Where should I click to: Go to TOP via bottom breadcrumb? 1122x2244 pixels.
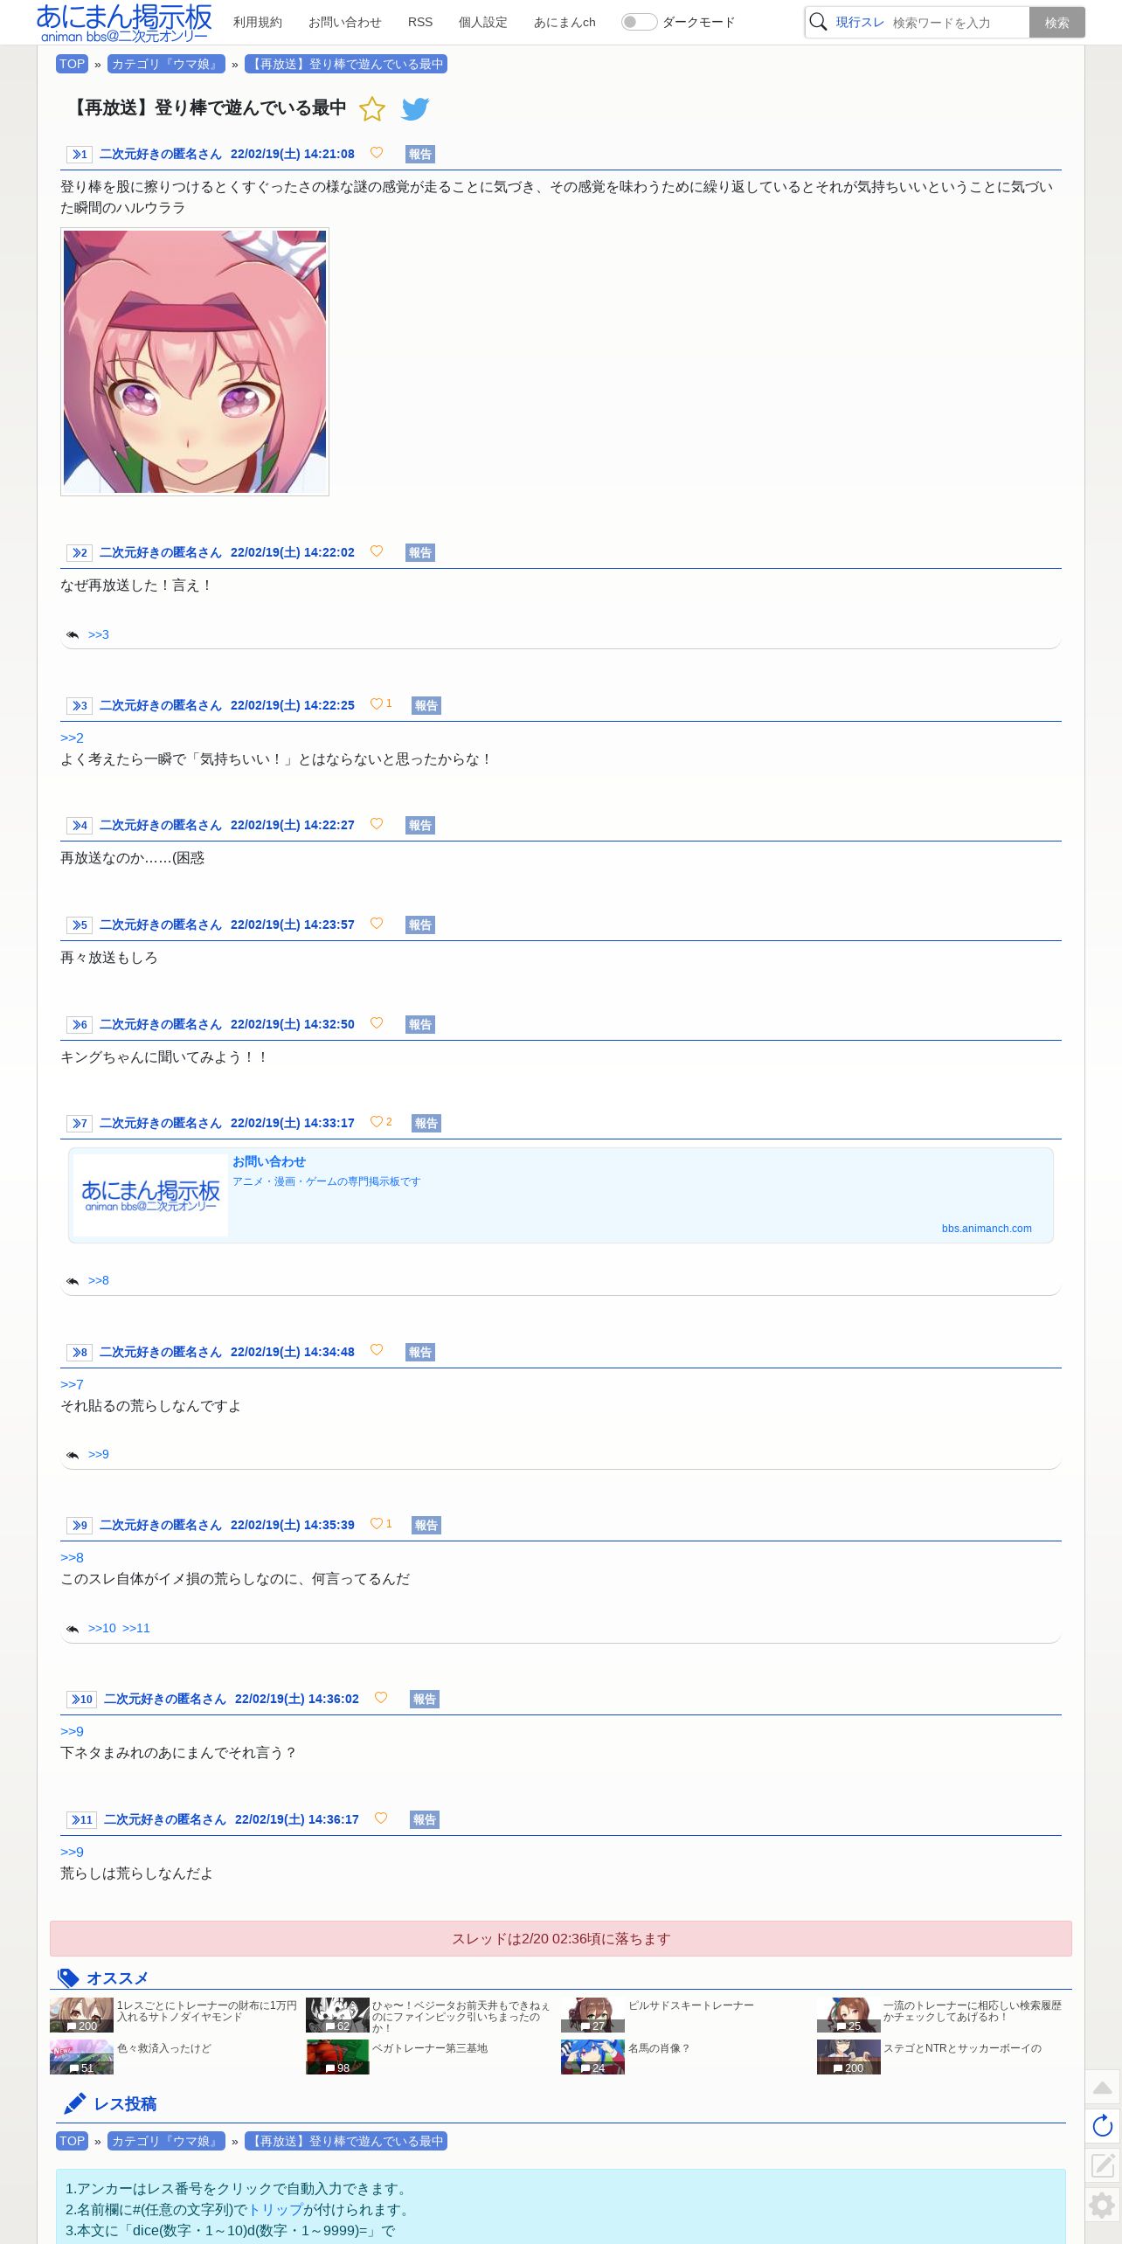click(72, 2141)
